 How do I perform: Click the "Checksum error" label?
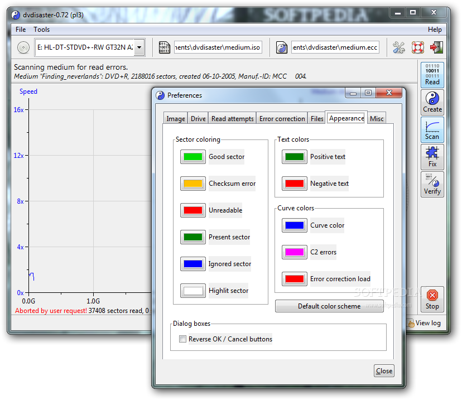(x=232, y=184)
